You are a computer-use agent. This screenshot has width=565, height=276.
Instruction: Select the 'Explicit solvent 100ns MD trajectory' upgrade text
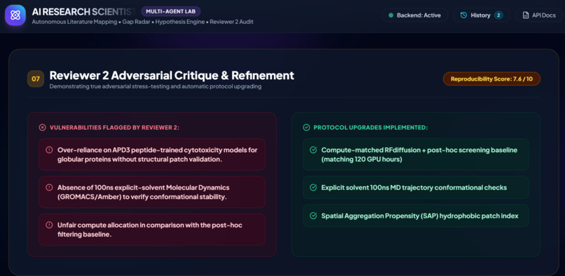(414, 187)
